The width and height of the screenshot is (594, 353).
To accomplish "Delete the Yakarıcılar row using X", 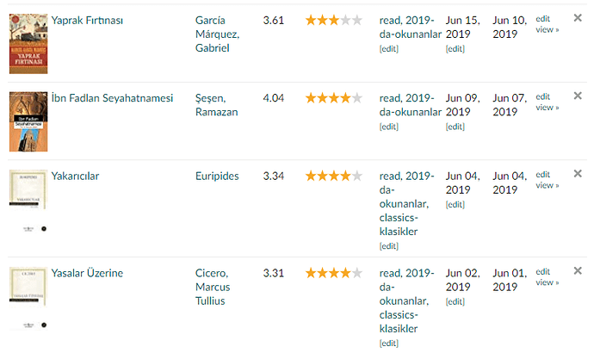I will [578, 173].
